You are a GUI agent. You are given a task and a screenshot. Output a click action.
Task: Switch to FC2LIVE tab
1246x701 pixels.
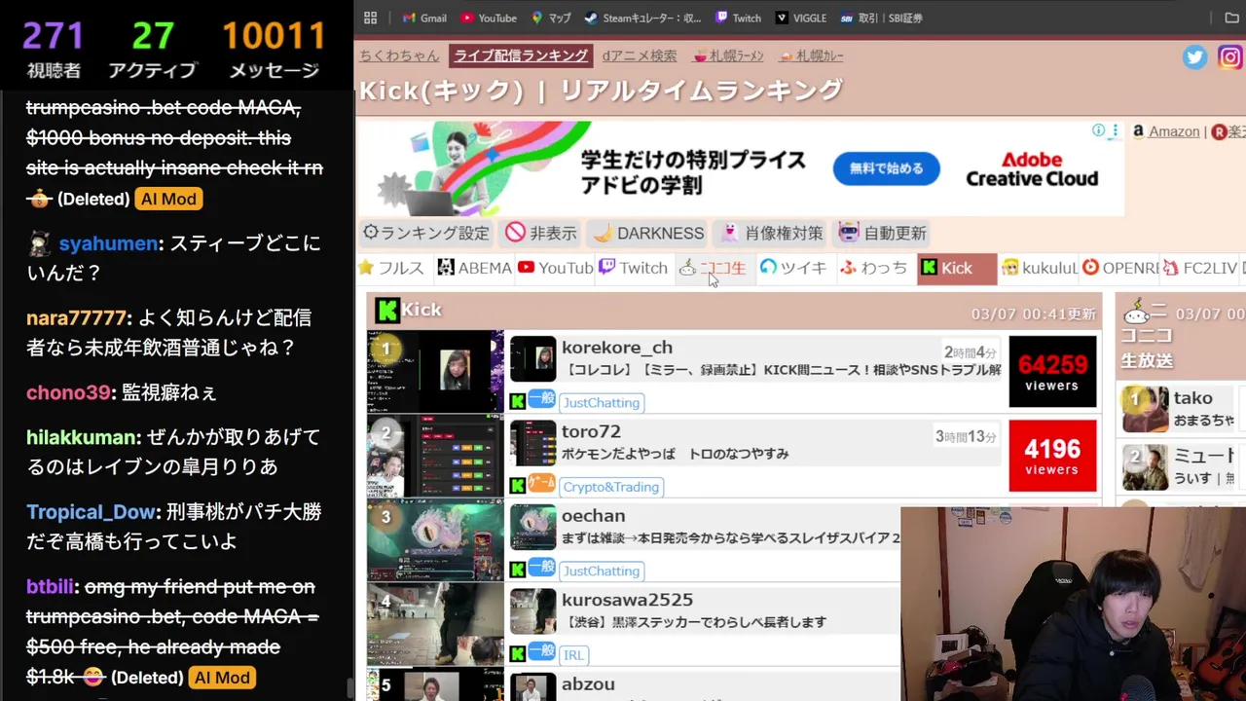pos(1201,268)
